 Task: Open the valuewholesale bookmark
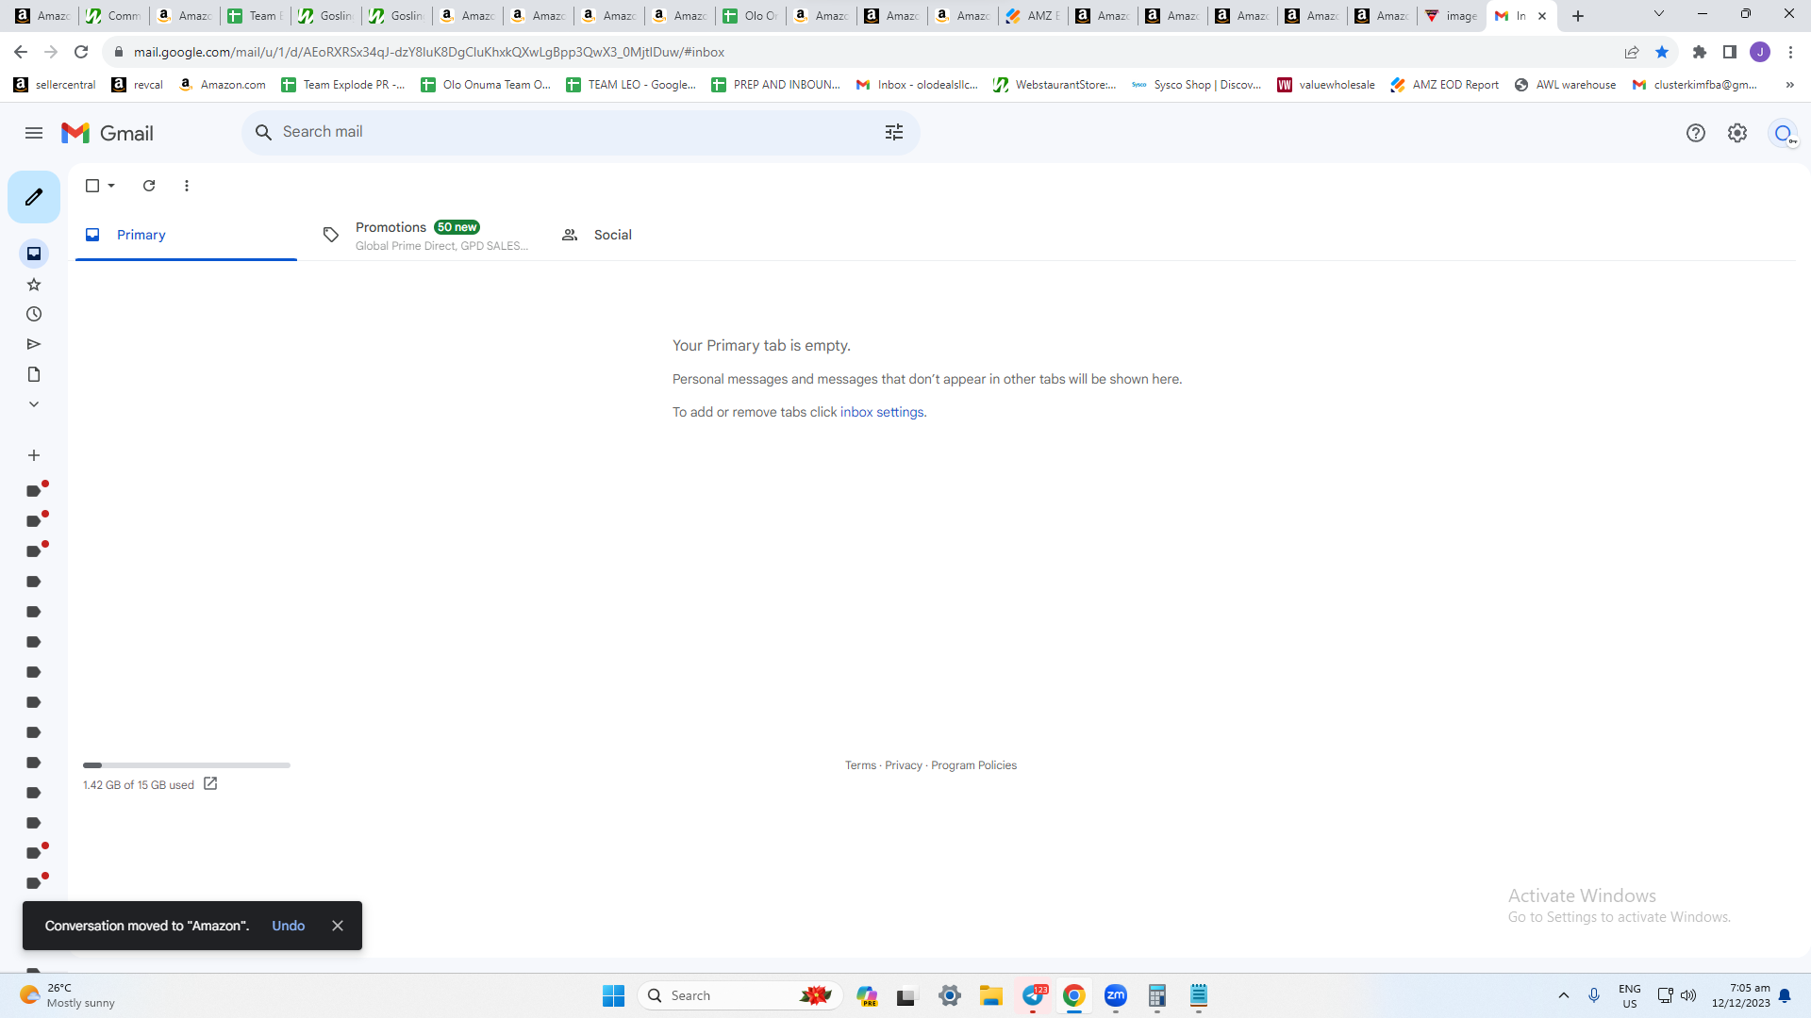pyautogui.click(x=1325, y=85)
